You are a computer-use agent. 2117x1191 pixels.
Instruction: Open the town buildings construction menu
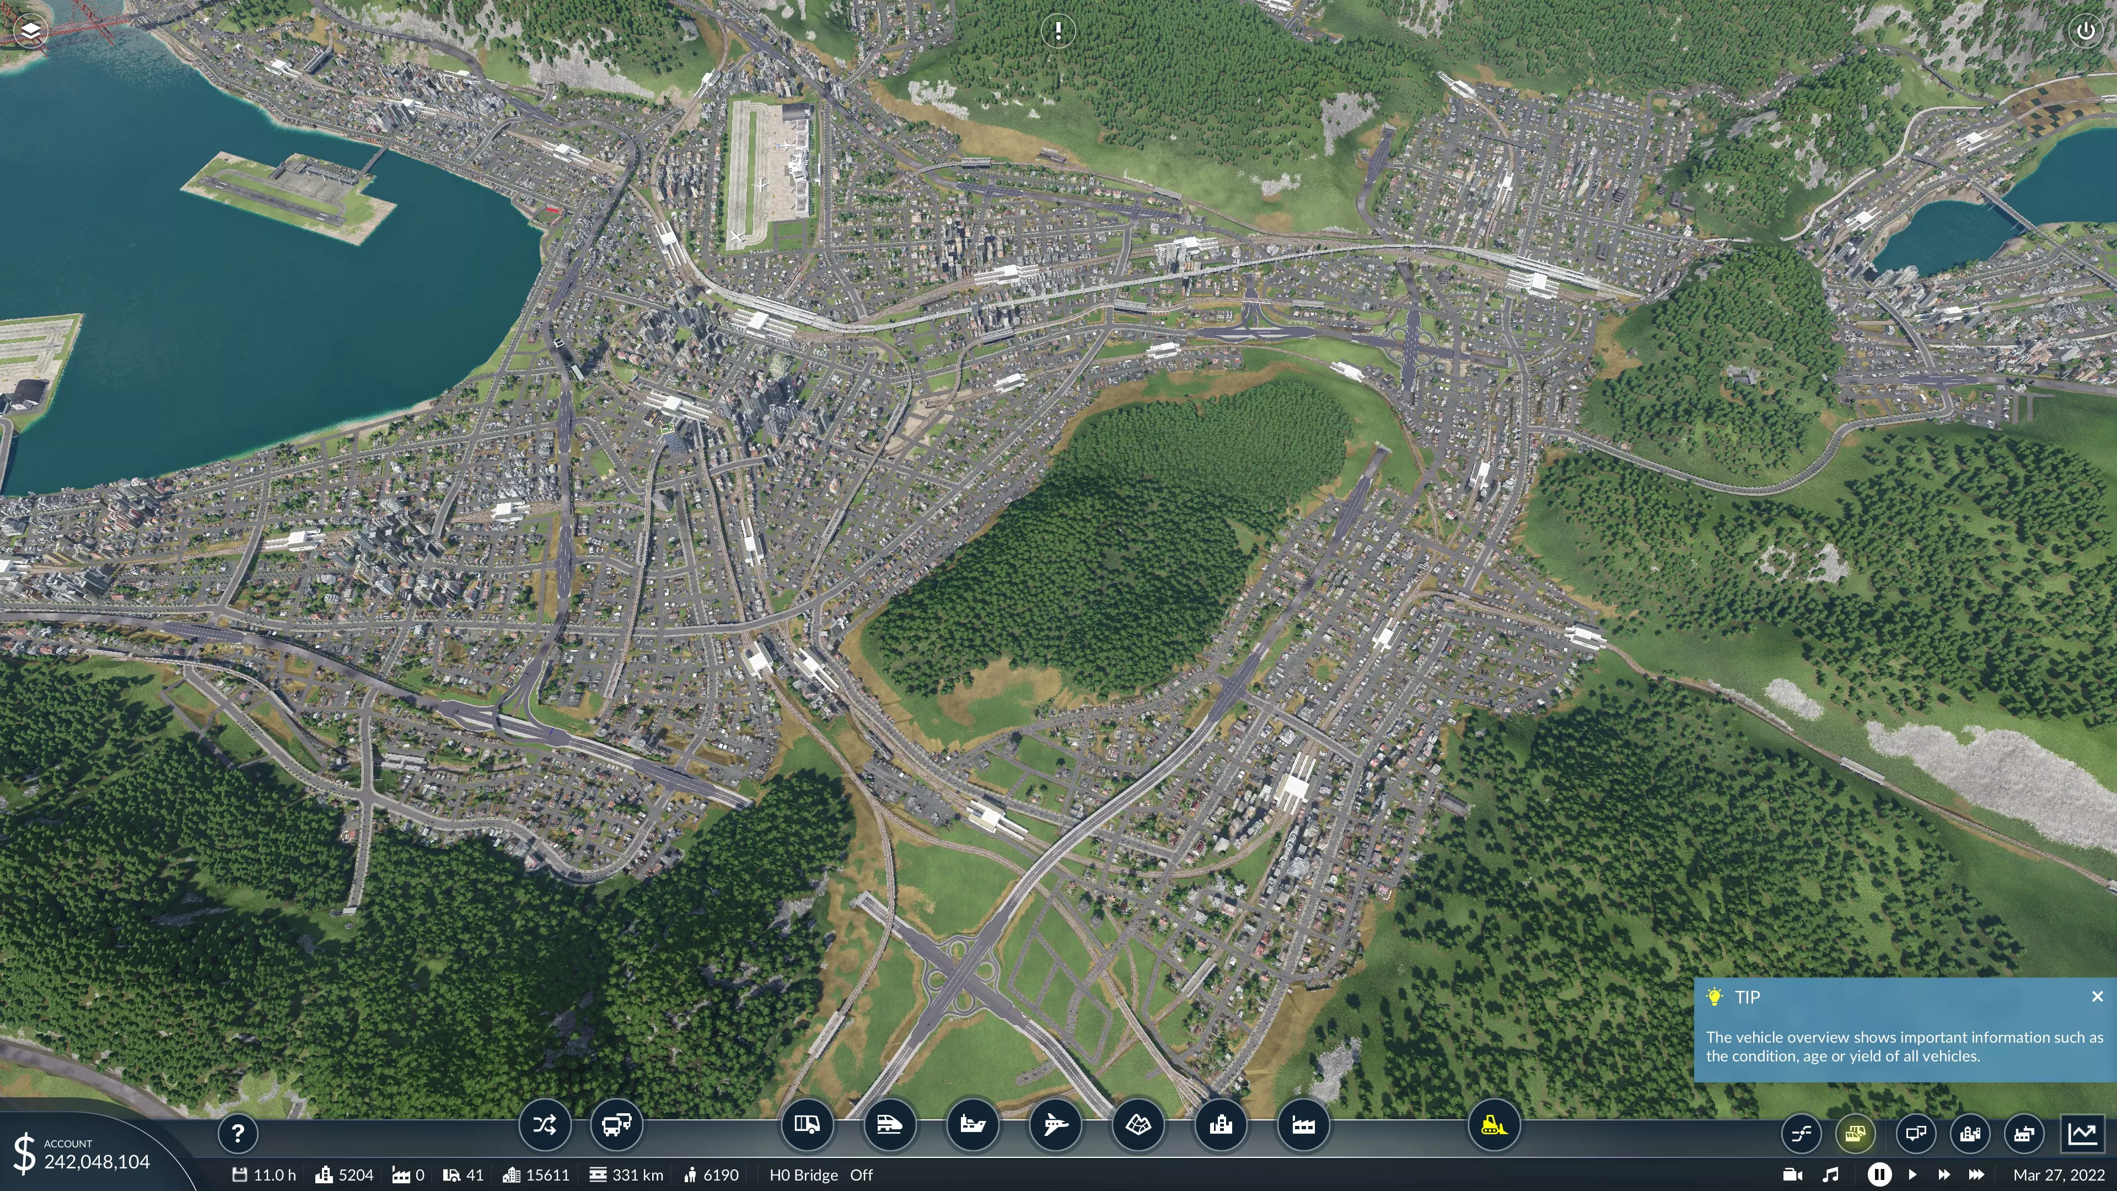pos(1221,1124)
